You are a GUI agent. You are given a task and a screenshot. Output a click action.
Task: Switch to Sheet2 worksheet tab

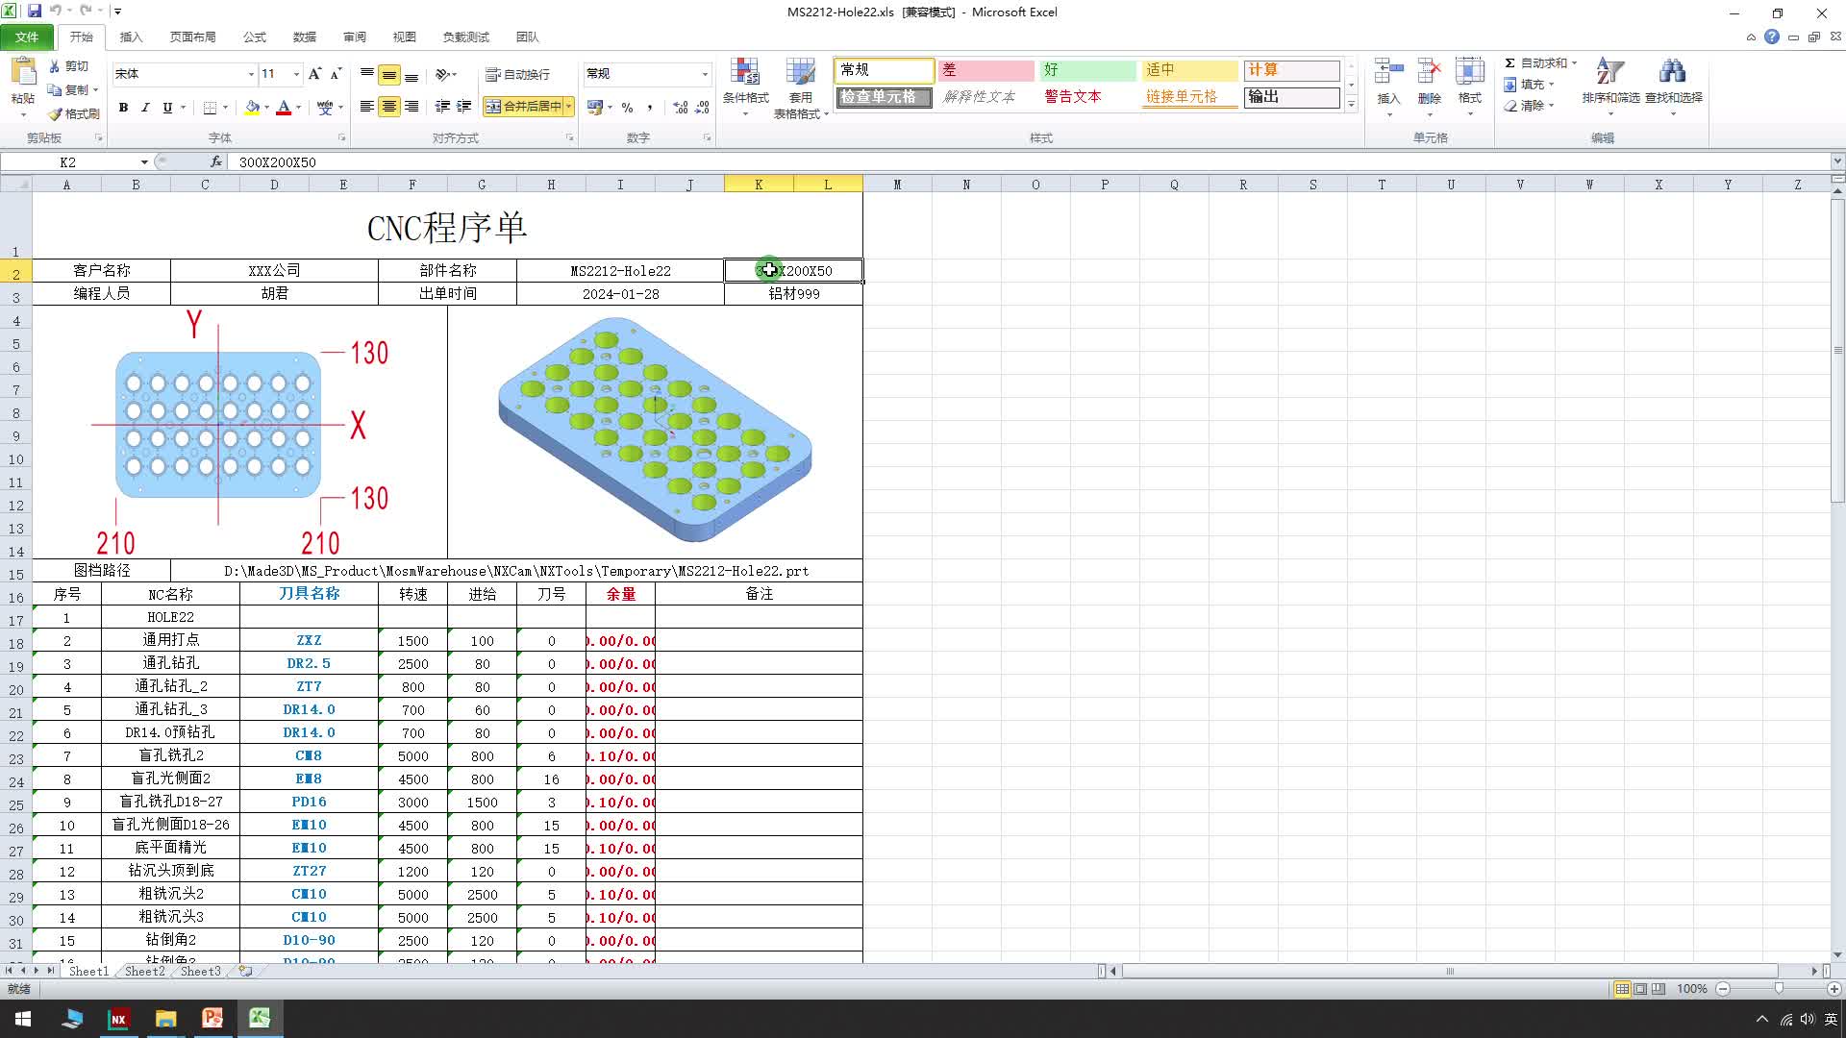click(144, 972)
